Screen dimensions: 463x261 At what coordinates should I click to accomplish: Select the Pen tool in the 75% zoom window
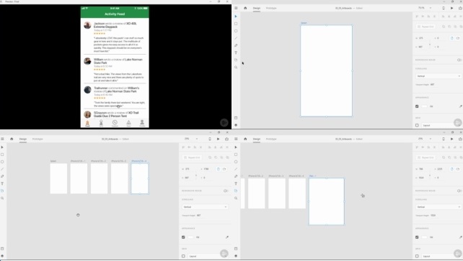pos(236,45)
